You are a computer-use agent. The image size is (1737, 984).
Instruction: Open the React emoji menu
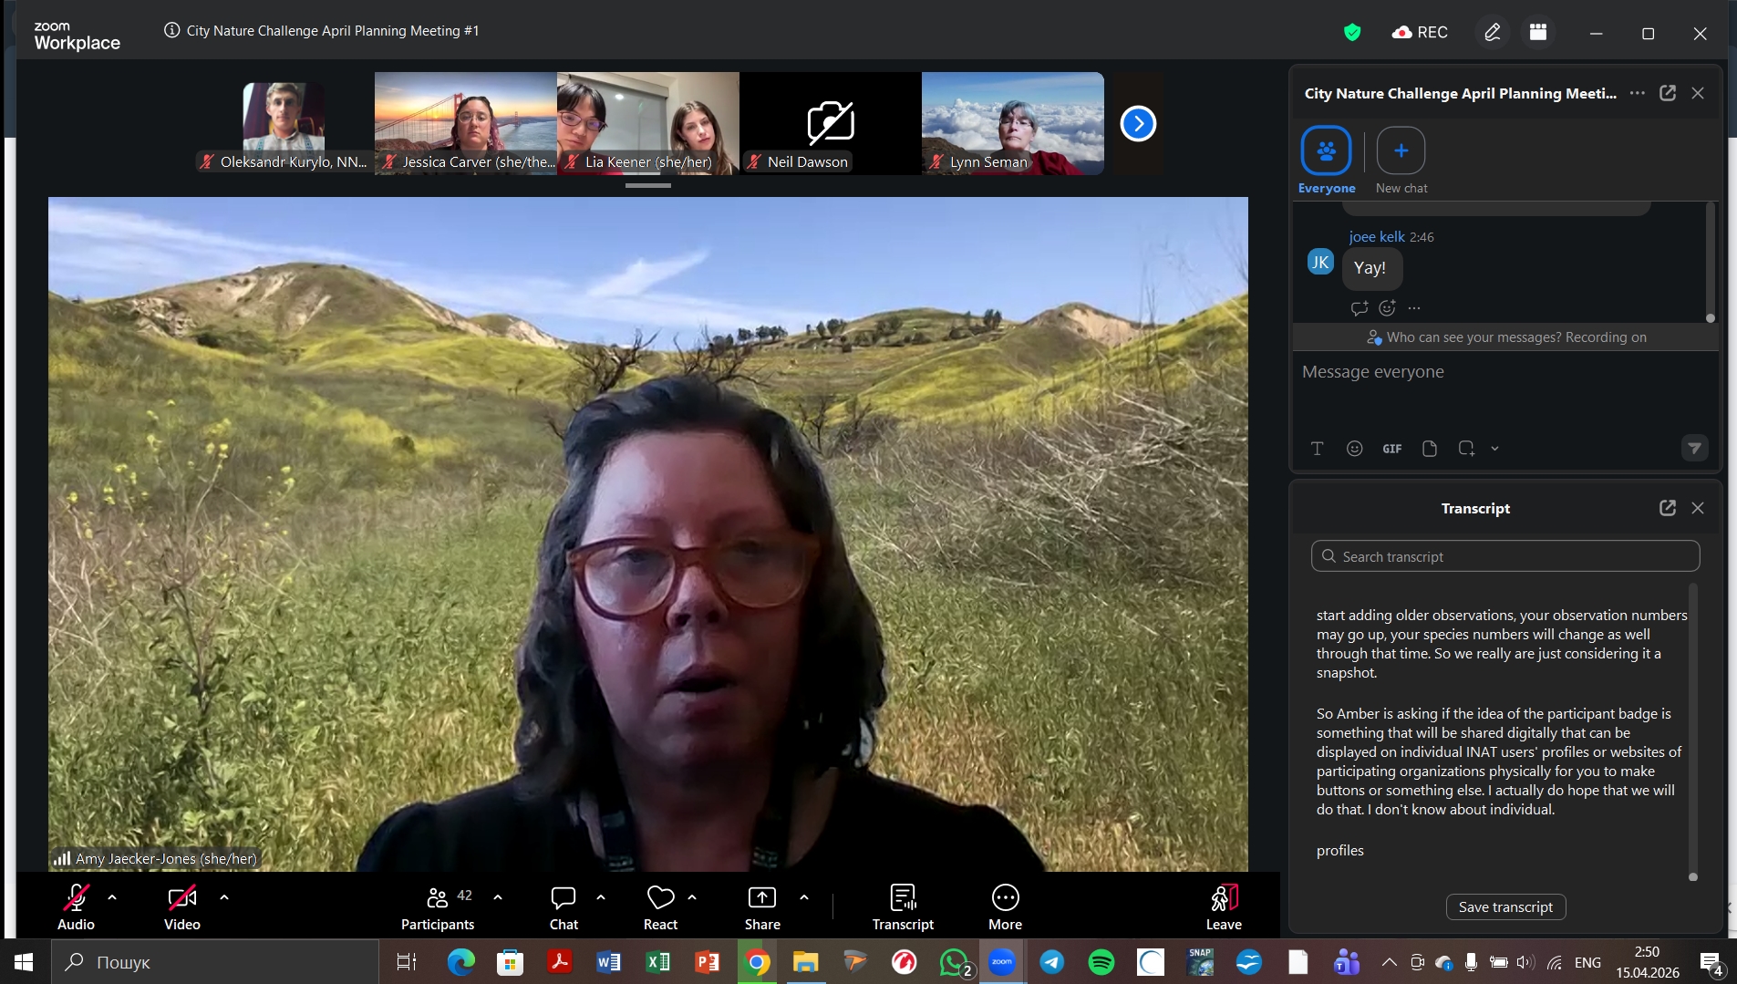tap(660, 907)
